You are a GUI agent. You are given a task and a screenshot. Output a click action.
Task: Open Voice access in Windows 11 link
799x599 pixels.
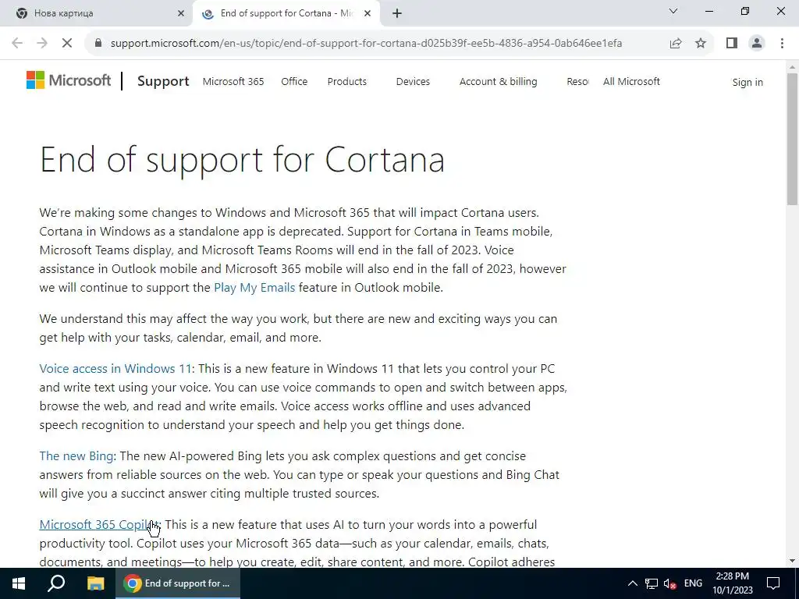pos(115,368)
